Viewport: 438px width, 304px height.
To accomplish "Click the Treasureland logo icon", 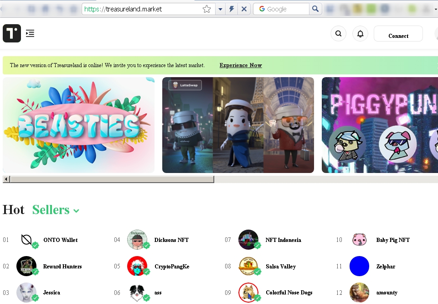I will tap(12, 33).
